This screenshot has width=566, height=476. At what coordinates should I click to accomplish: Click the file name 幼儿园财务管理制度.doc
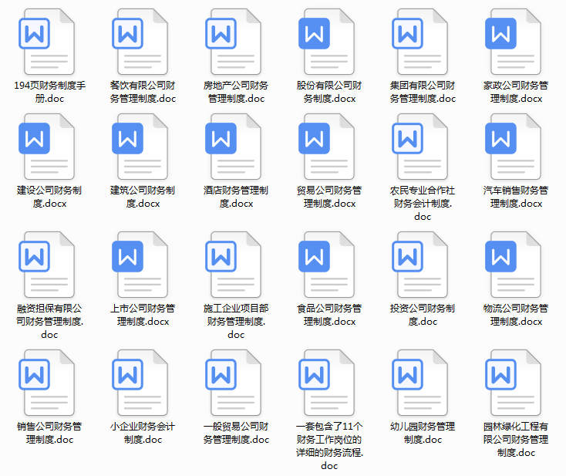coord(423,433)
